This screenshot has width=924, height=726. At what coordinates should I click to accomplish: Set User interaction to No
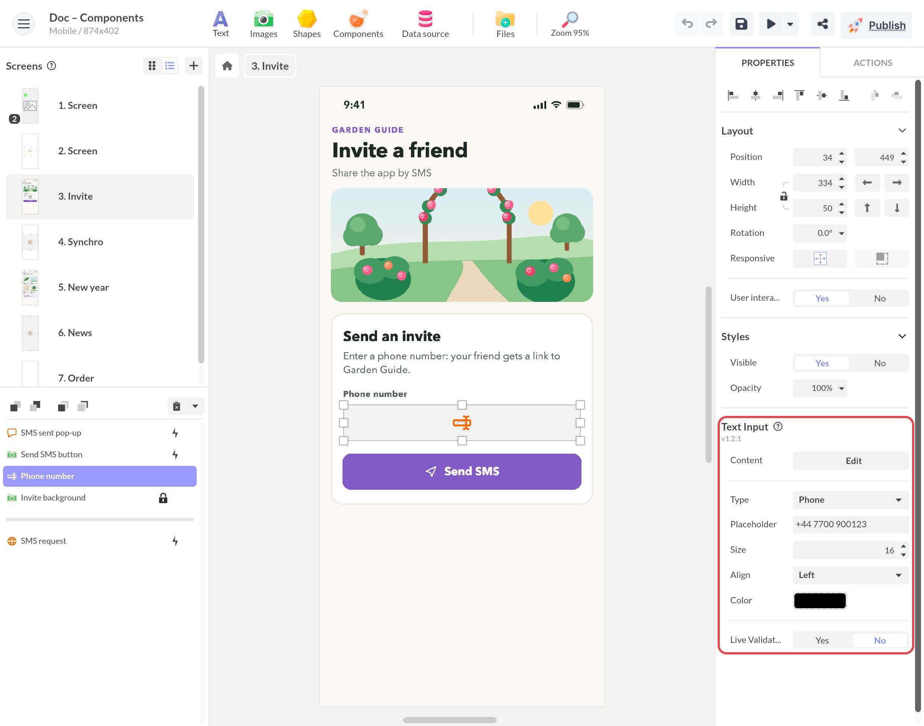[x=879, y=299]
